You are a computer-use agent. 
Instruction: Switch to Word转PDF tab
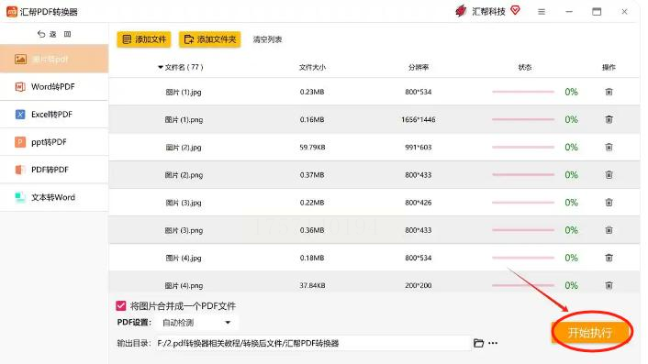pos(54,87)
